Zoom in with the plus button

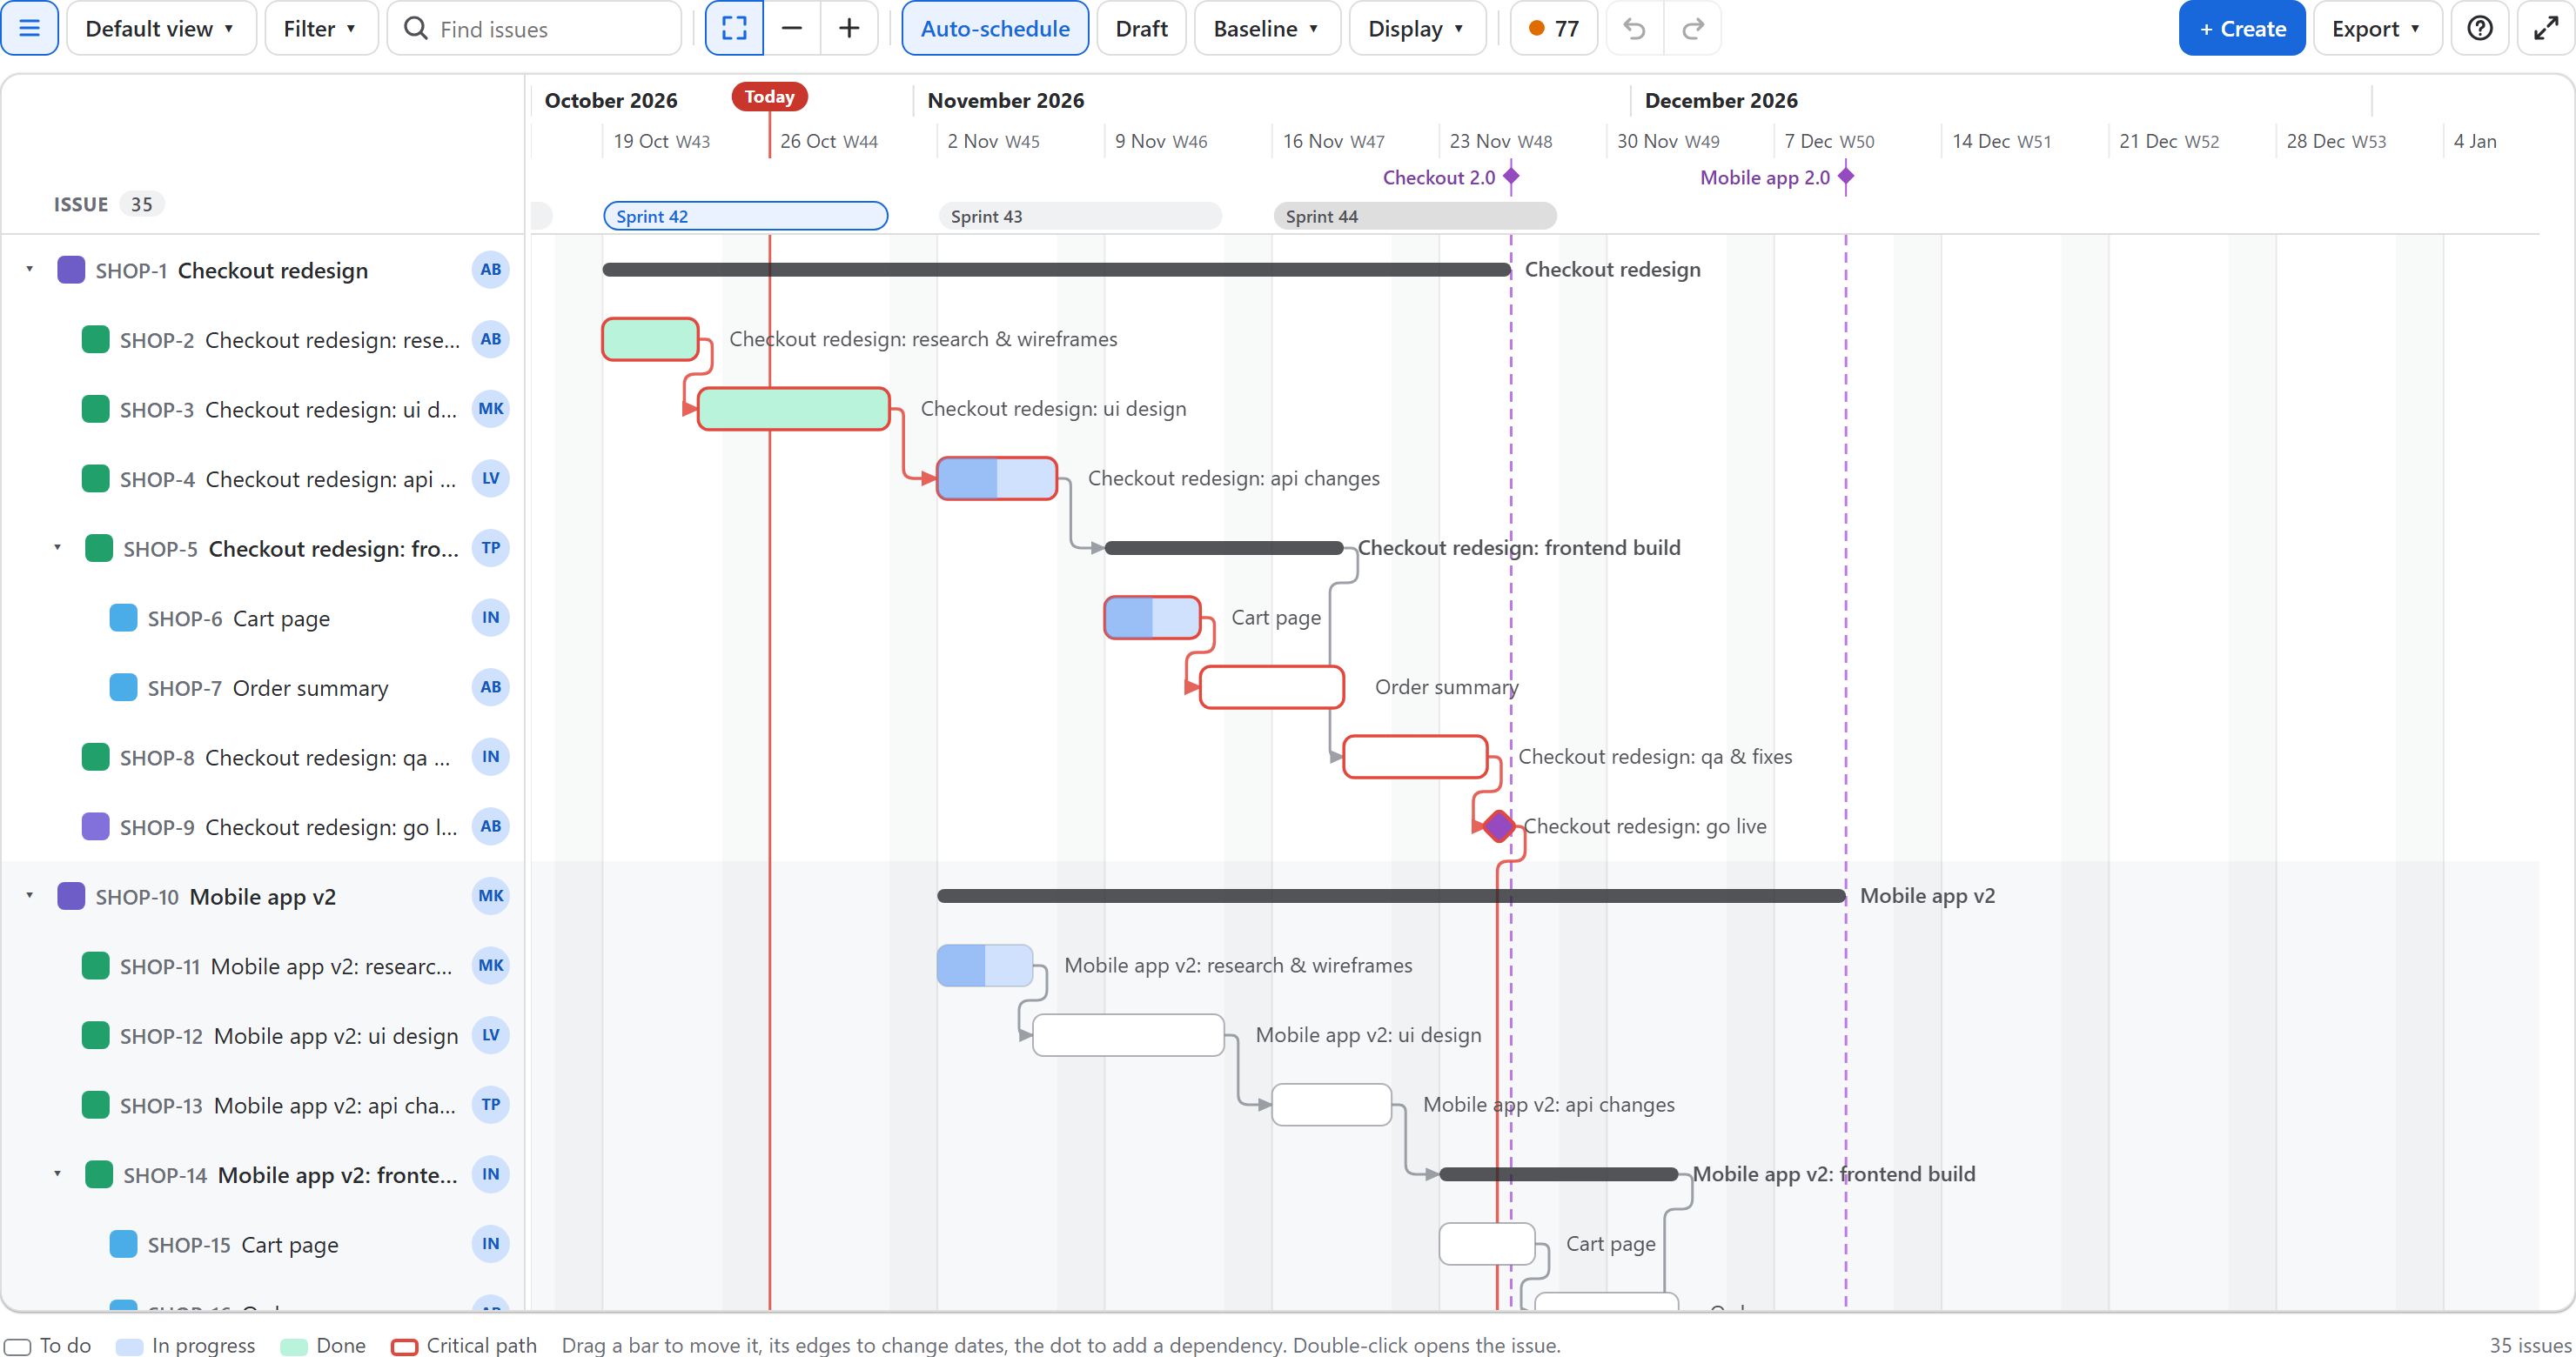849,28
